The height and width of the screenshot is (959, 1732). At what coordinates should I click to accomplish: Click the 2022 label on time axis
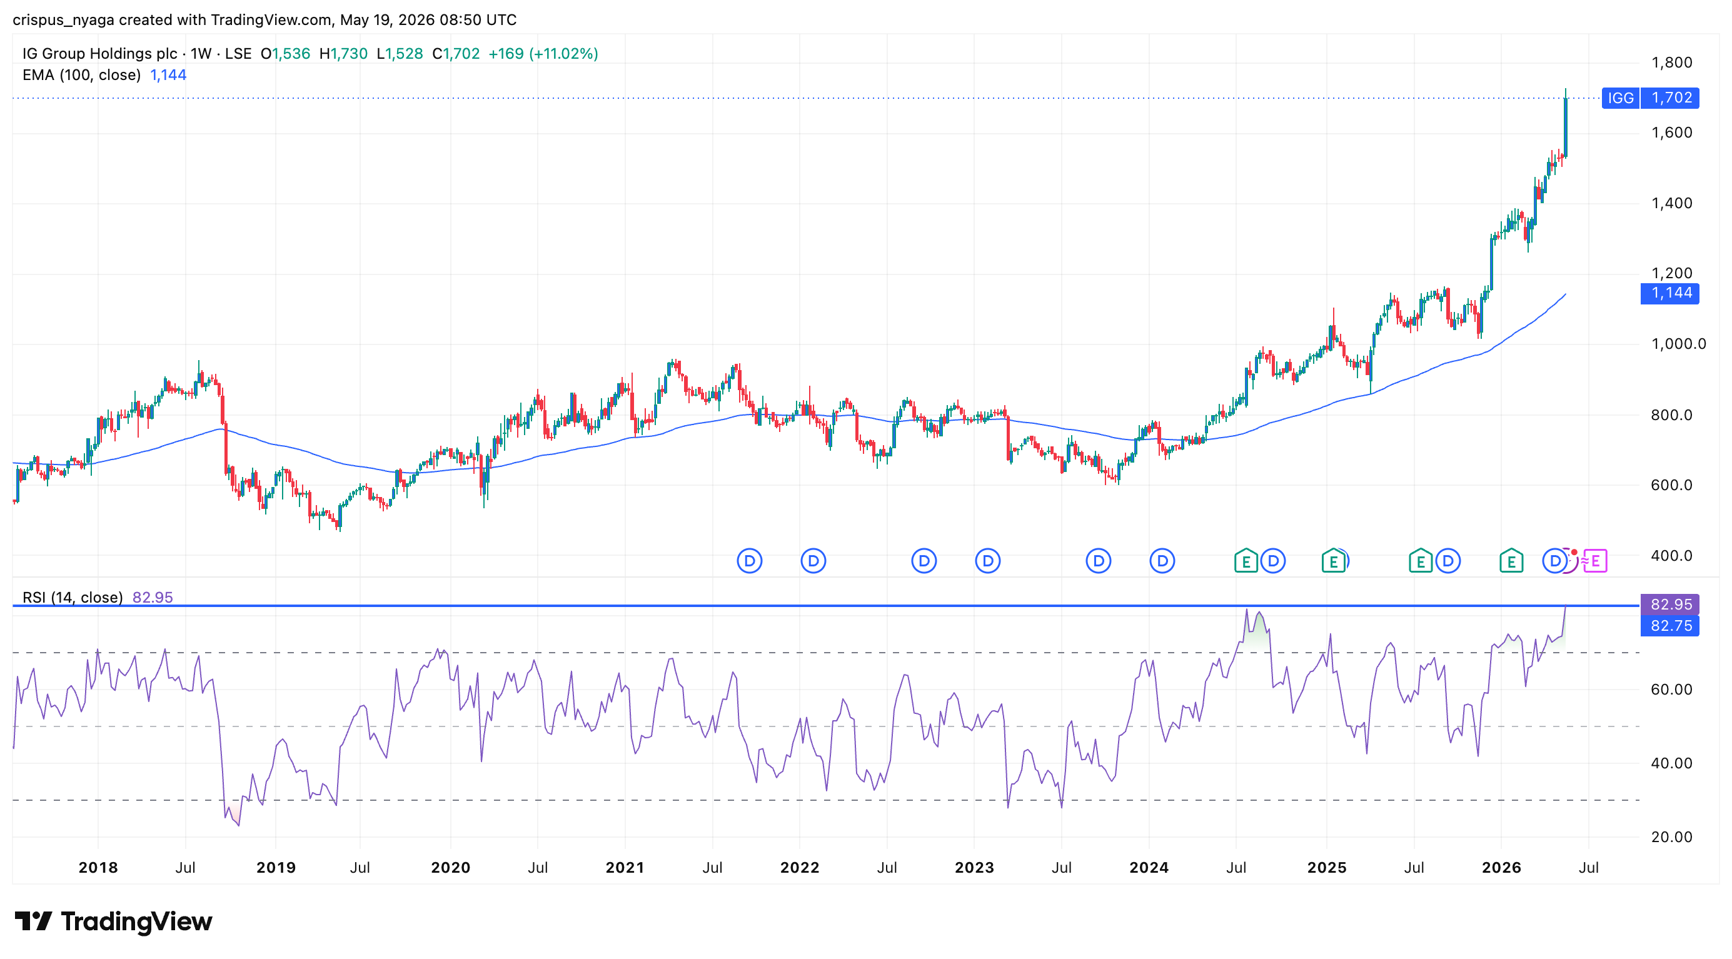800,868
